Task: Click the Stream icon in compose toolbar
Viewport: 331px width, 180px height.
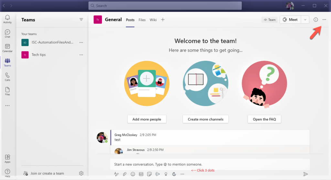Action: pyautogui.click(x=157, y=174)
